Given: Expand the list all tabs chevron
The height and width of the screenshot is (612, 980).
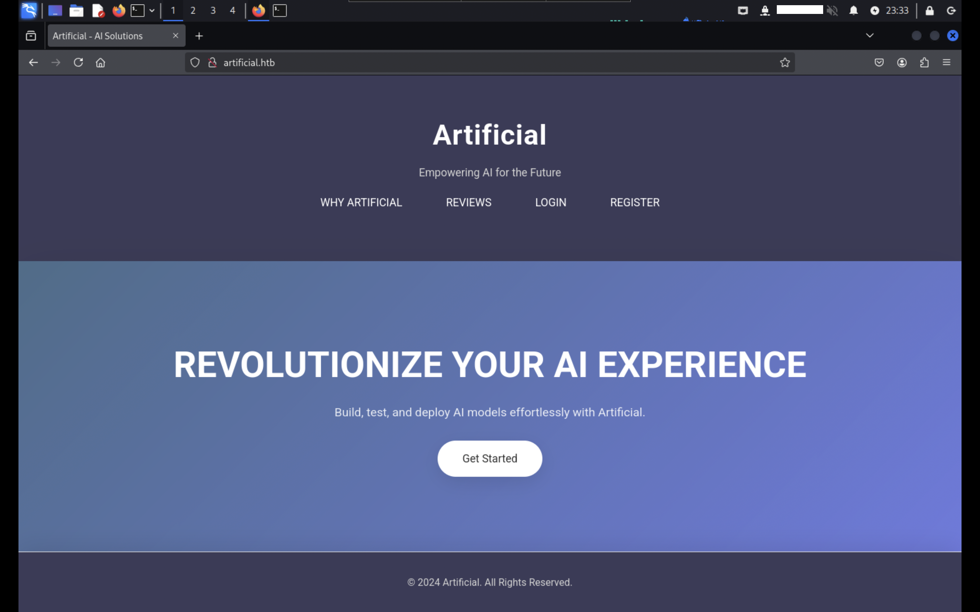Looking at the screenshot, I should coord(869,36).
